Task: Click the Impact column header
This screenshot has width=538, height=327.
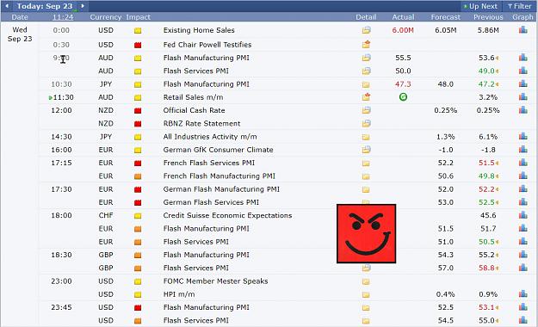Action: click(138, 17)
